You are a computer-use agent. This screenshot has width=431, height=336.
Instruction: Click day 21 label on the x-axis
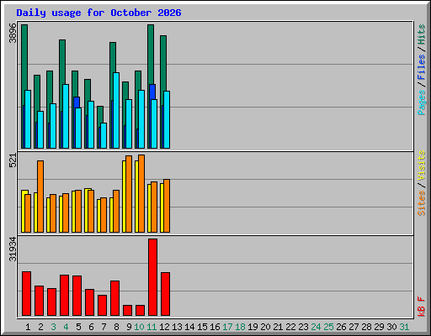pos(278,327)
